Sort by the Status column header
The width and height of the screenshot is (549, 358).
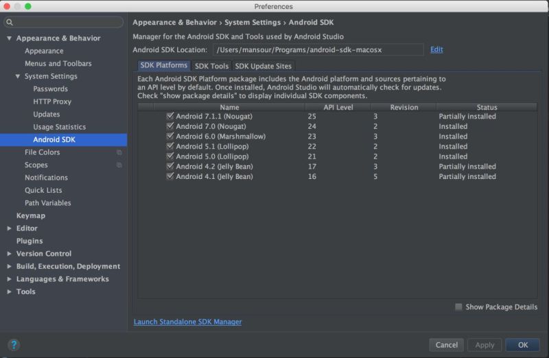coord(487,107)
